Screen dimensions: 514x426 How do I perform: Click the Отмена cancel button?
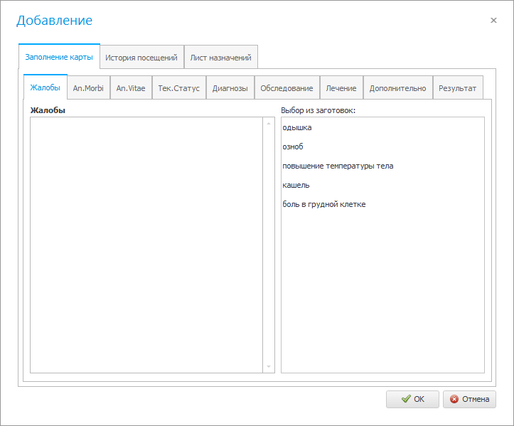(x=469, y=399)
